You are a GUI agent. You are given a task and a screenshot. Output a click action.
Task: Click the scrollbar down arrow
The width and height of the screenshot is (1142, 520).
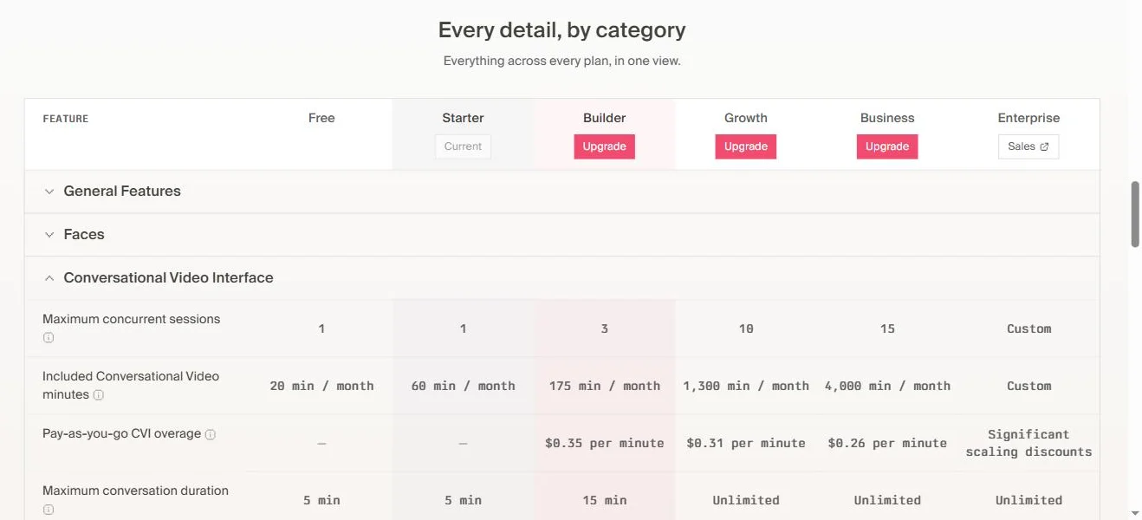[1135, 512]
